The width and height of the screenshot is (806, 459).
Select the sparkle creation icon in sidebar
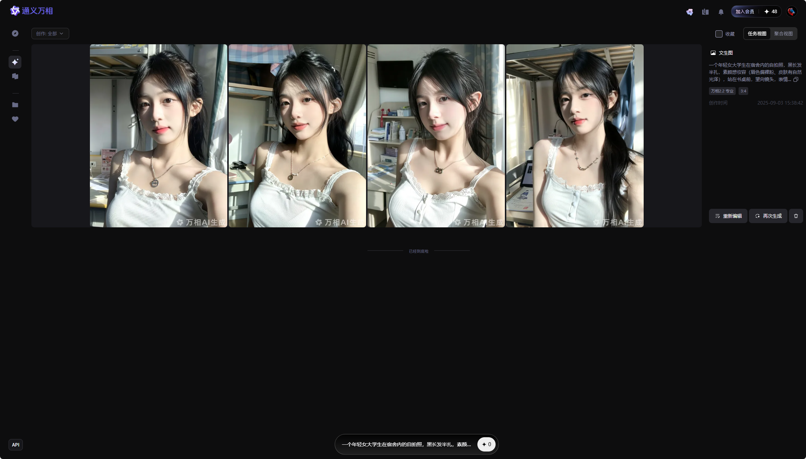[x=15, y=62]
